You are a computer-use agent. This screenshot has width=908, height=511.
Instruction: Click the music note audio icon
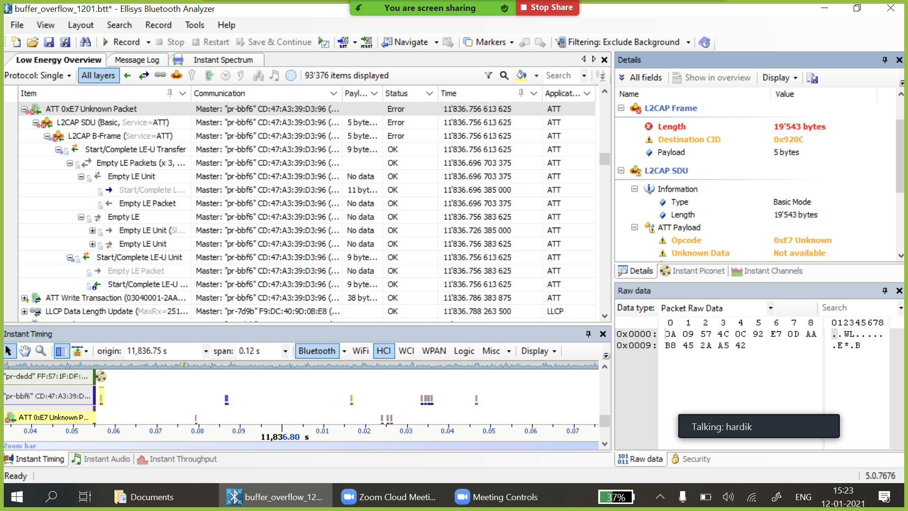pyautogui.click(x=274, y=76)
